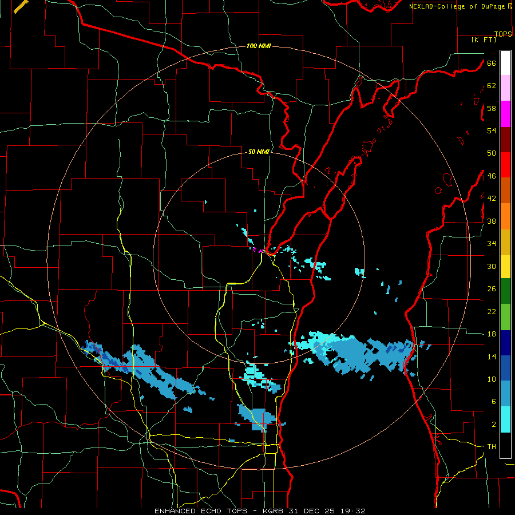Click the 42 value on the scale
Image resolution: width=515 pixels, height=515 pixels.
(x=492, y=199)
